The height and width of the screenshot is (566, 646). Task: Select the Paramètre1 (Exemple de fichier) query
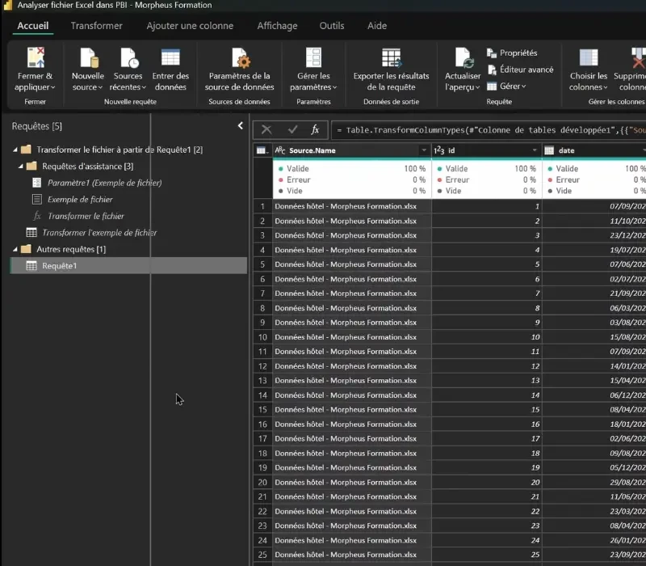[105, 183]
